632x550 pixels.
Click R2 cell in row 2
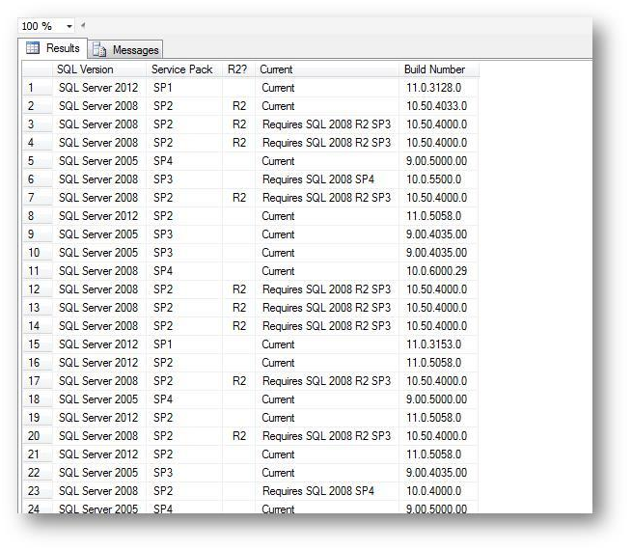[x=239, y=106]
